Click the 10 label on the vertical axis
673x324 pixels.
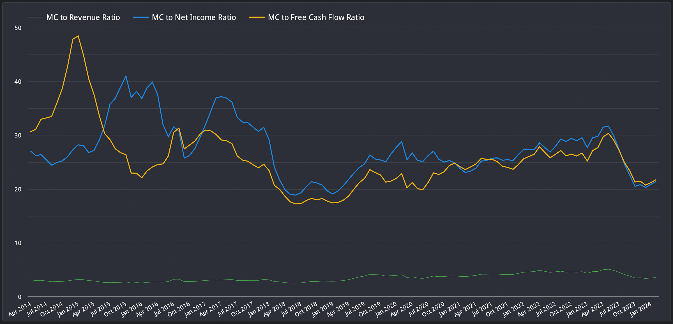pos(18,243)
